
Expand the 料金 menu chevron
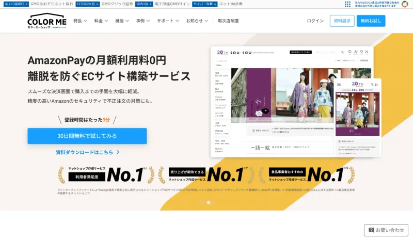click(106, 21)
